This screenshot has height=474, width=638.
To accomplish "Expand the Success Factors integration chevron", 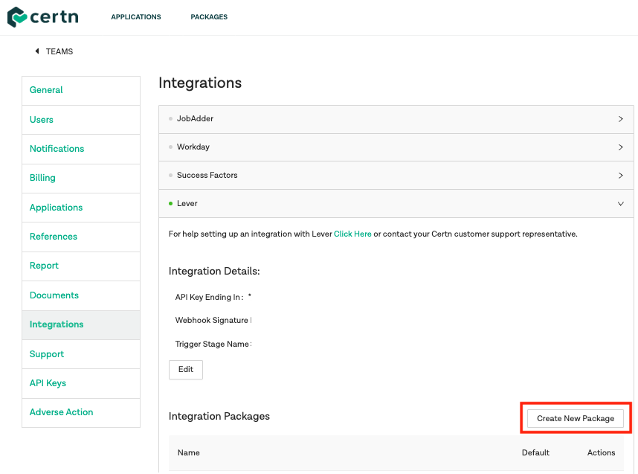I will tap(620, 176).
